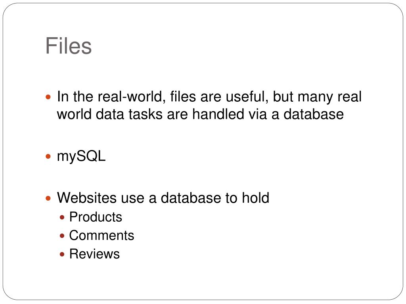Click the word 'handled' in the second line
The width and height of the screenshot is (406, 304).
point(218,114)
